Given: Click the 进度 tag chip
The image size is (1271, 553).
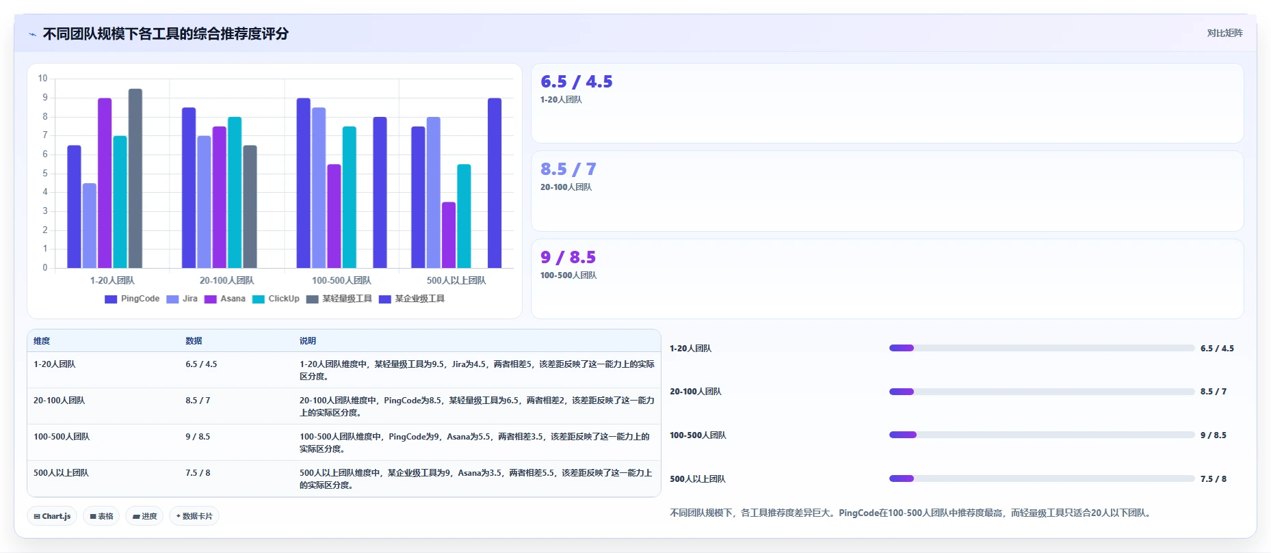Looking at the screenshot, I should pos(144,516).
